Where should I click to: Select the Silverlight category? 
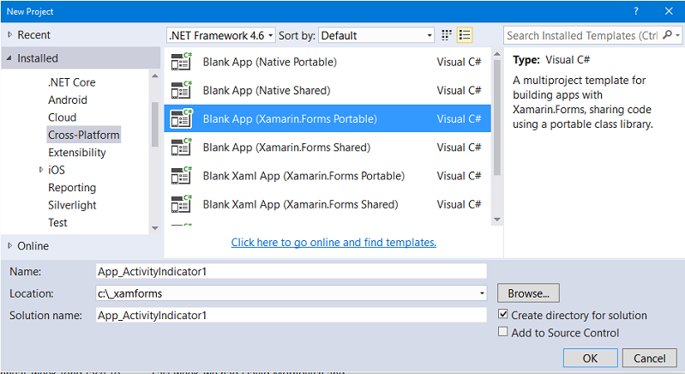coord(72,205)
